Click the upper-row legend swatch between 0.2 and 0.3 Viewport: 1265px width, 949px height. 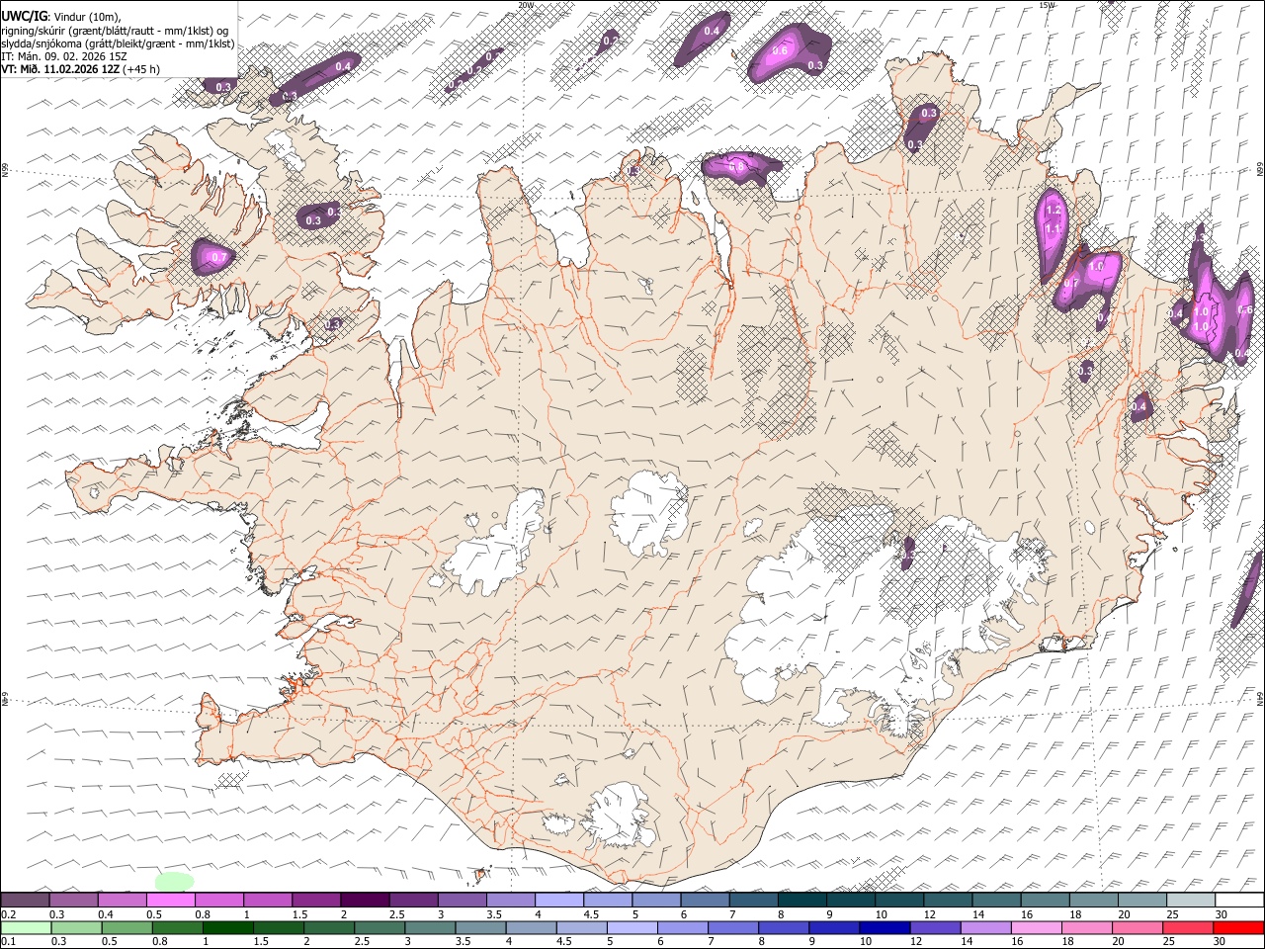click(x=25, y=901)
